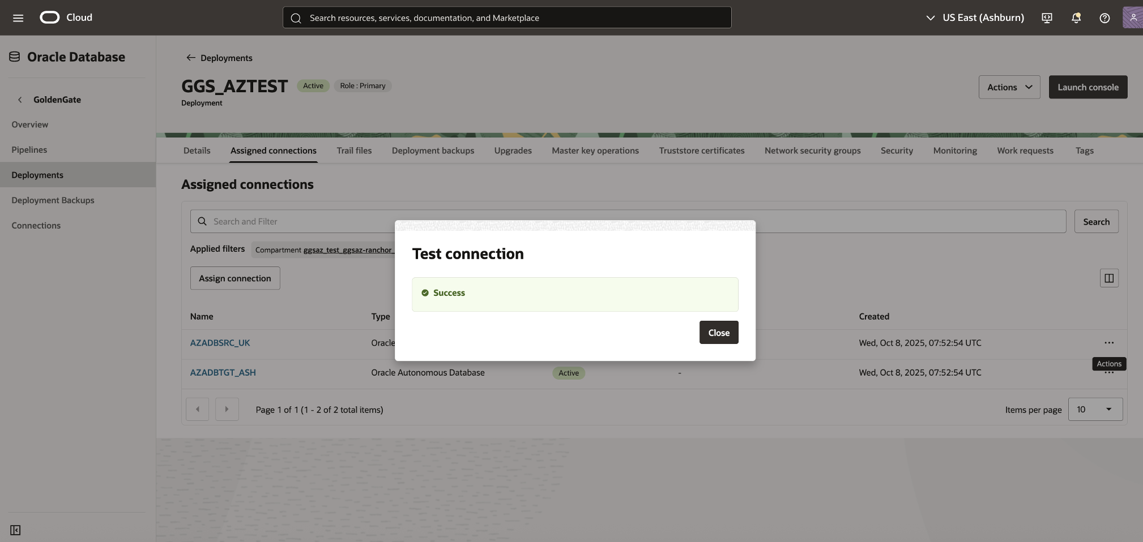Open the AZADBTGT_ASH connection link
Viewport: 1143px width, 542px height.
coord(223,372)
